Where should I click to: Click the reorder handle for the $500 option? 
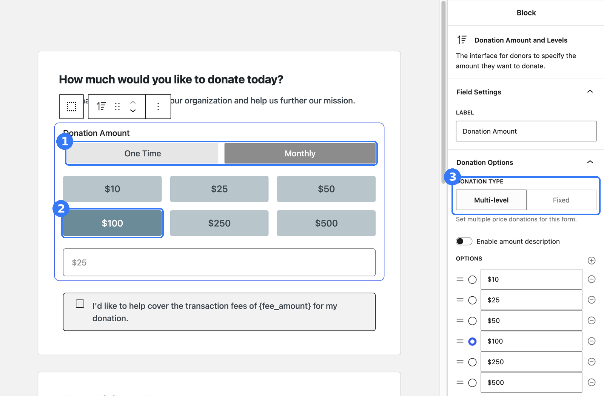460,382
